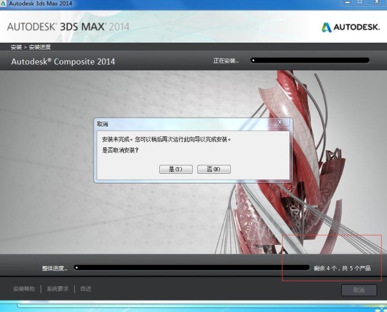
Task: Minimize the installer window
Action: [x=348, y=3]
